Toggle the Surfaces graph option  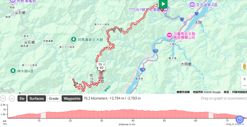pyautogui.click(x=37, y=98)
